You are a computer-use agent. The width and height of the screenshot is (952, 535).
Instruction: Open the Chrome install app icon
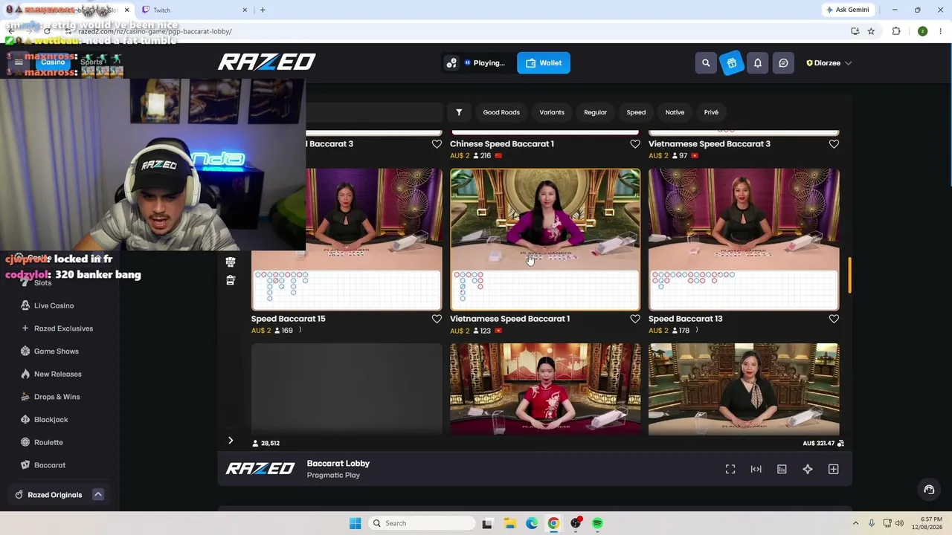[x=855, y=31]
